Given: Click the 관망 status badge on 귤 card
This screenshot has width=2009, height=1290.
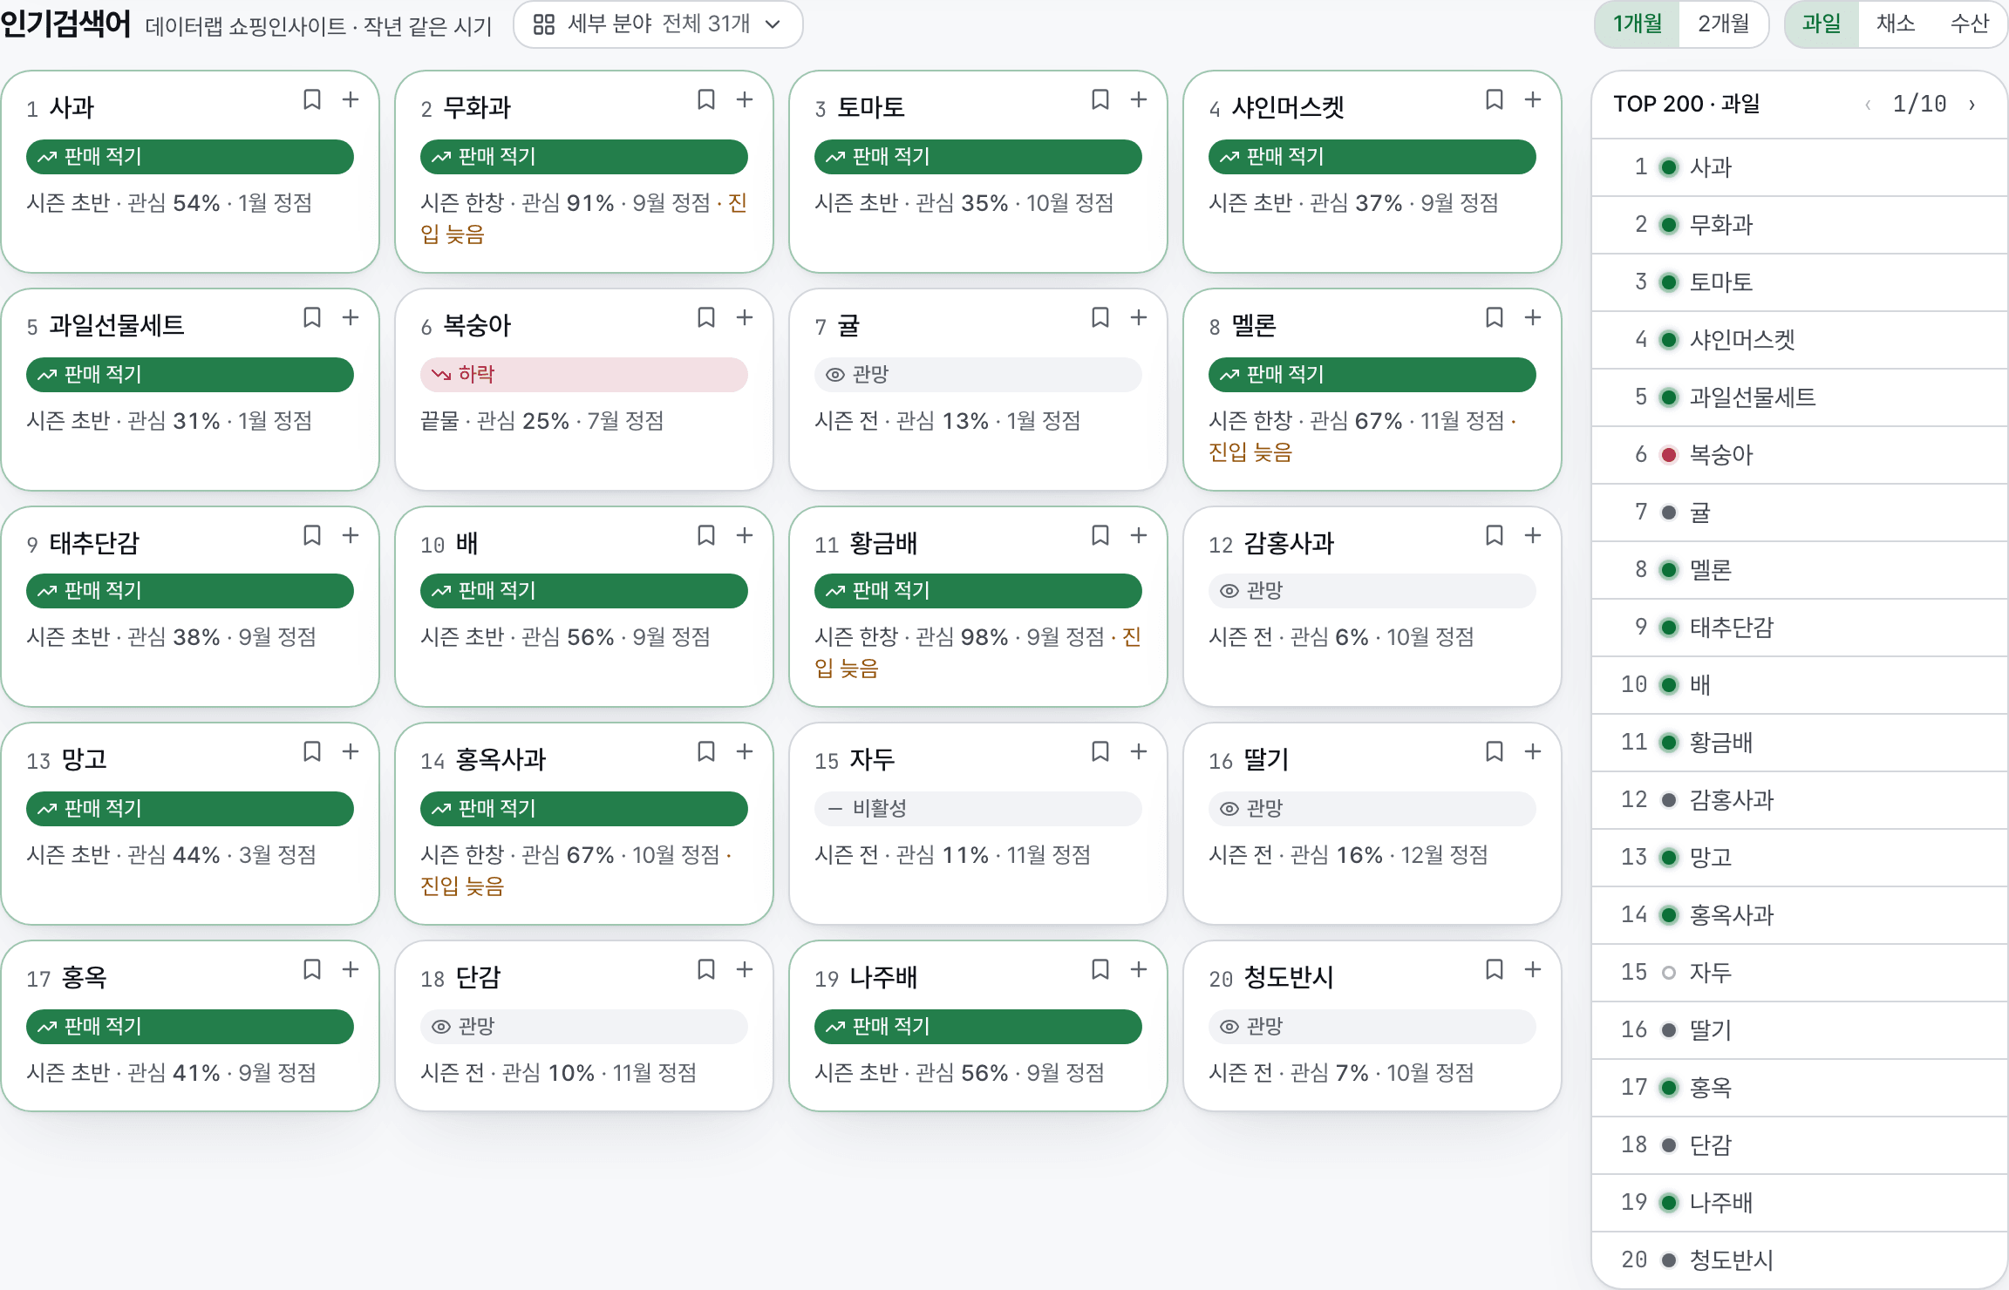Looking at the screenshot, I should pos(978,375).
